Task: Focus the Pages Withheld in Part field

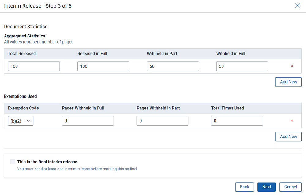Action: tap(162, 121)
